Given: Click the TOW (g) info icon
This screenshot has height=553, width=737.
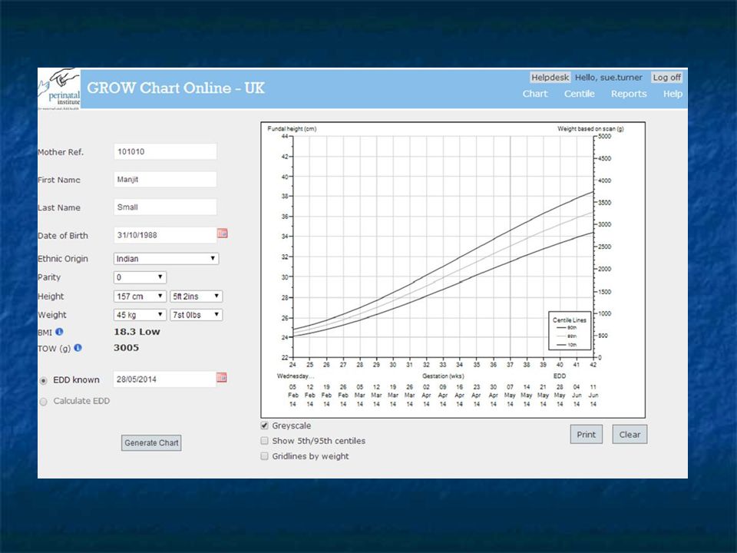Looking at the screenshot, I should 78,347.
